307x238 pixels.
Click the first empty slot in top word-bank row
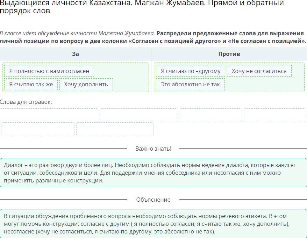tap(49, 115)
